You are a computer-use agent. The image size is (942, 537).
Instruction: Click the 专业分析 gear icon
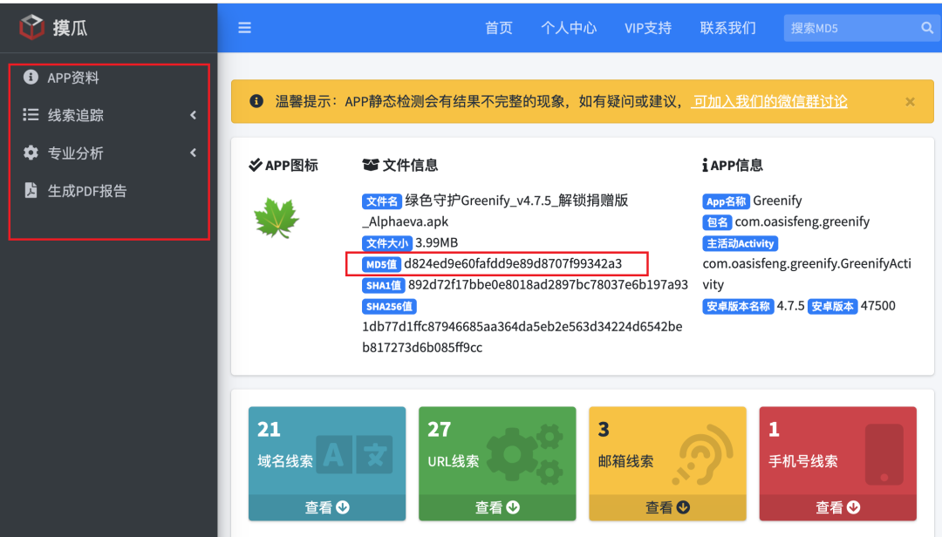(x=31, y=153)
